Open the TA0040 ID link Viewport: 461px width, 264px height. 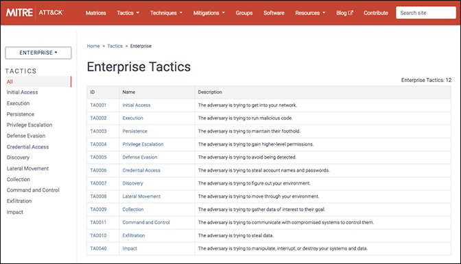98,248
